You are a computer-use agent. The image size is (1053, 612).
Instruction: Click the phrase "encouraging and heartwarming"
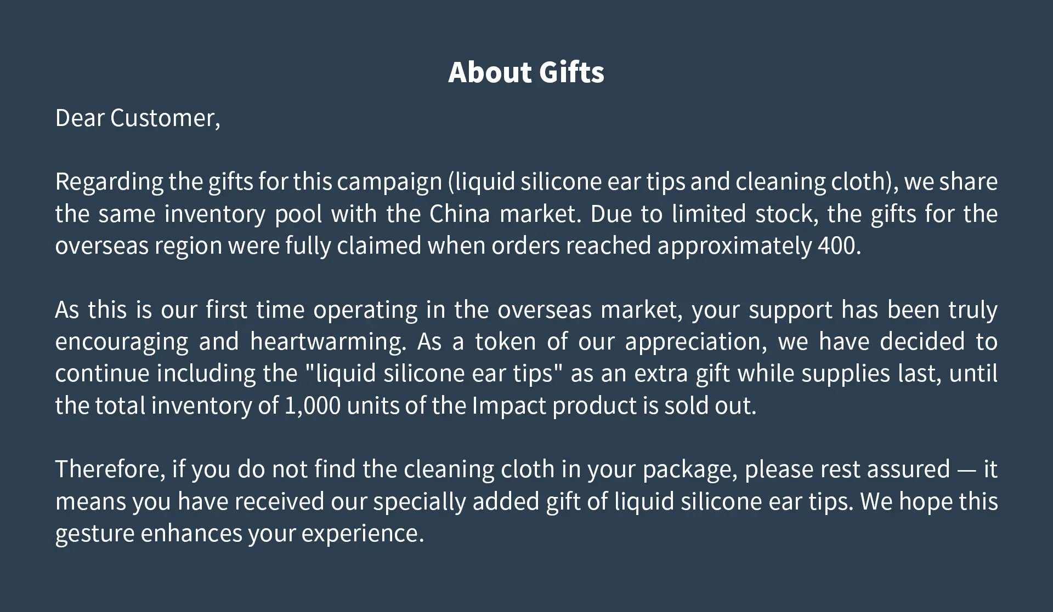coord(230,341)
